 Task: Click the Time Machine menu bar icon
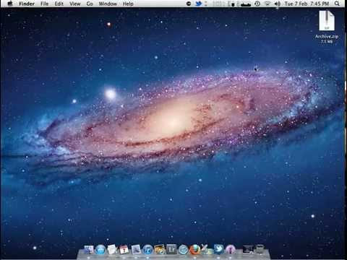coord(257,4)
